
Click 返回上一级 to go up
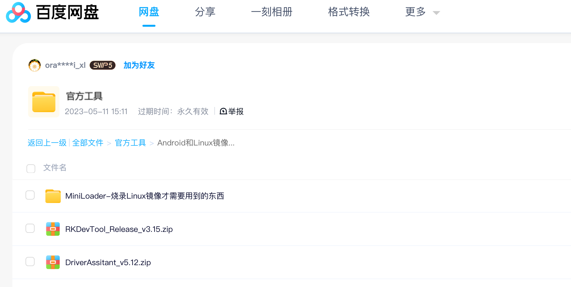click(47, 143)
